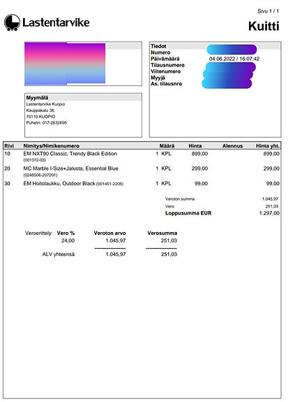
Task: Click the Vero label above Loppusumma
Action: tap(169, 206)
